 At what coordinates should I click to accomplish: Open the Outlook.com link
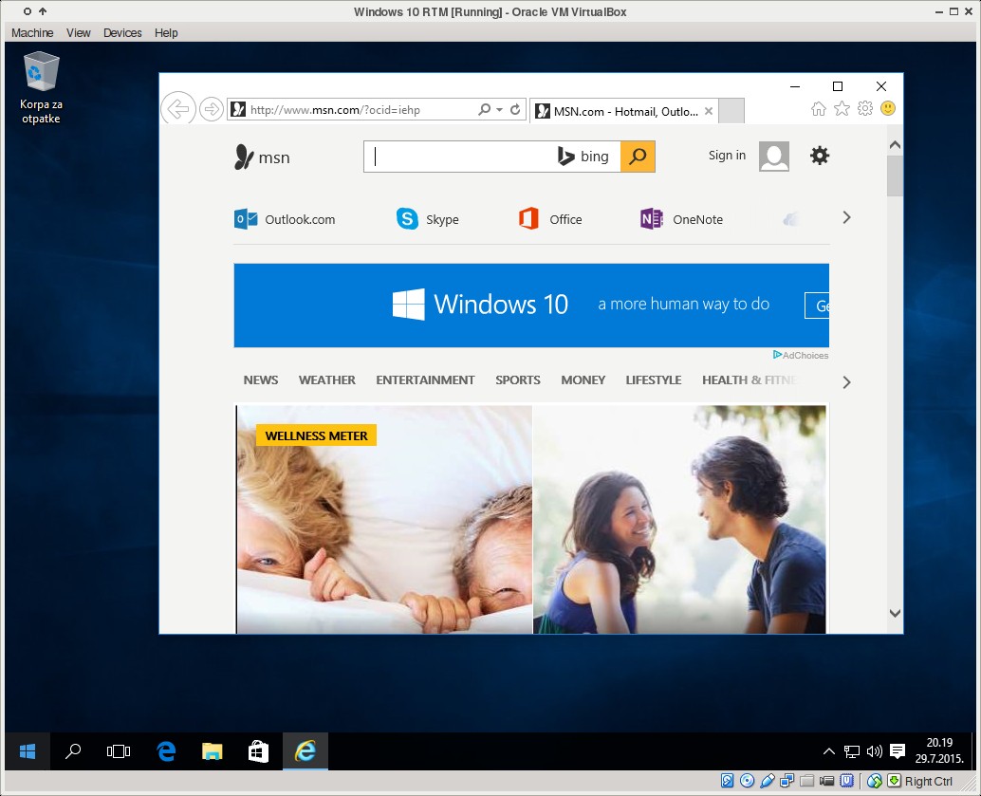point(285,219)
